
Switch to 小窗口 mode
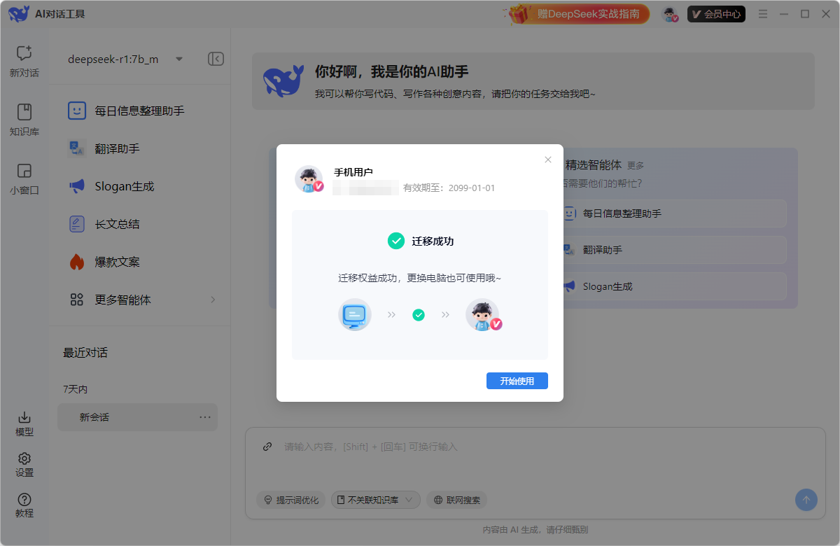[24, 177]
